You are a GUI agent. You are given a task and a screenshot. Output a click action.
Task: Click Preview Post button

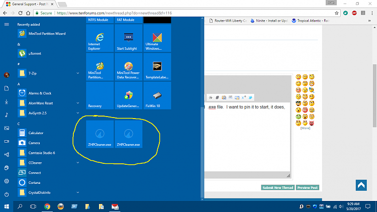click(308, 187)
